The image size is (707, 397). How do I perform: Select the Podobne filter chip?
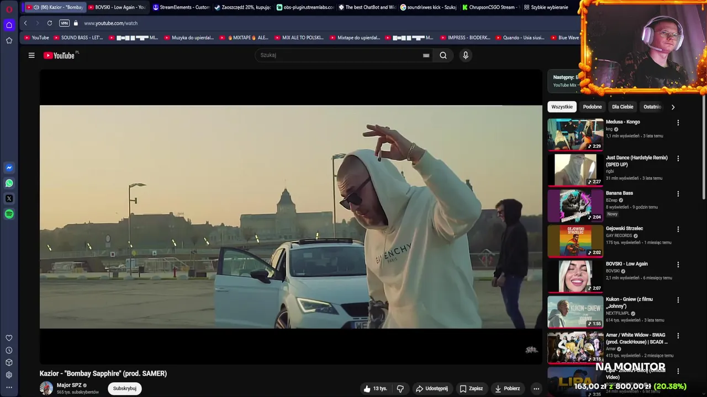pyautogui.click(x=592, y=107)
